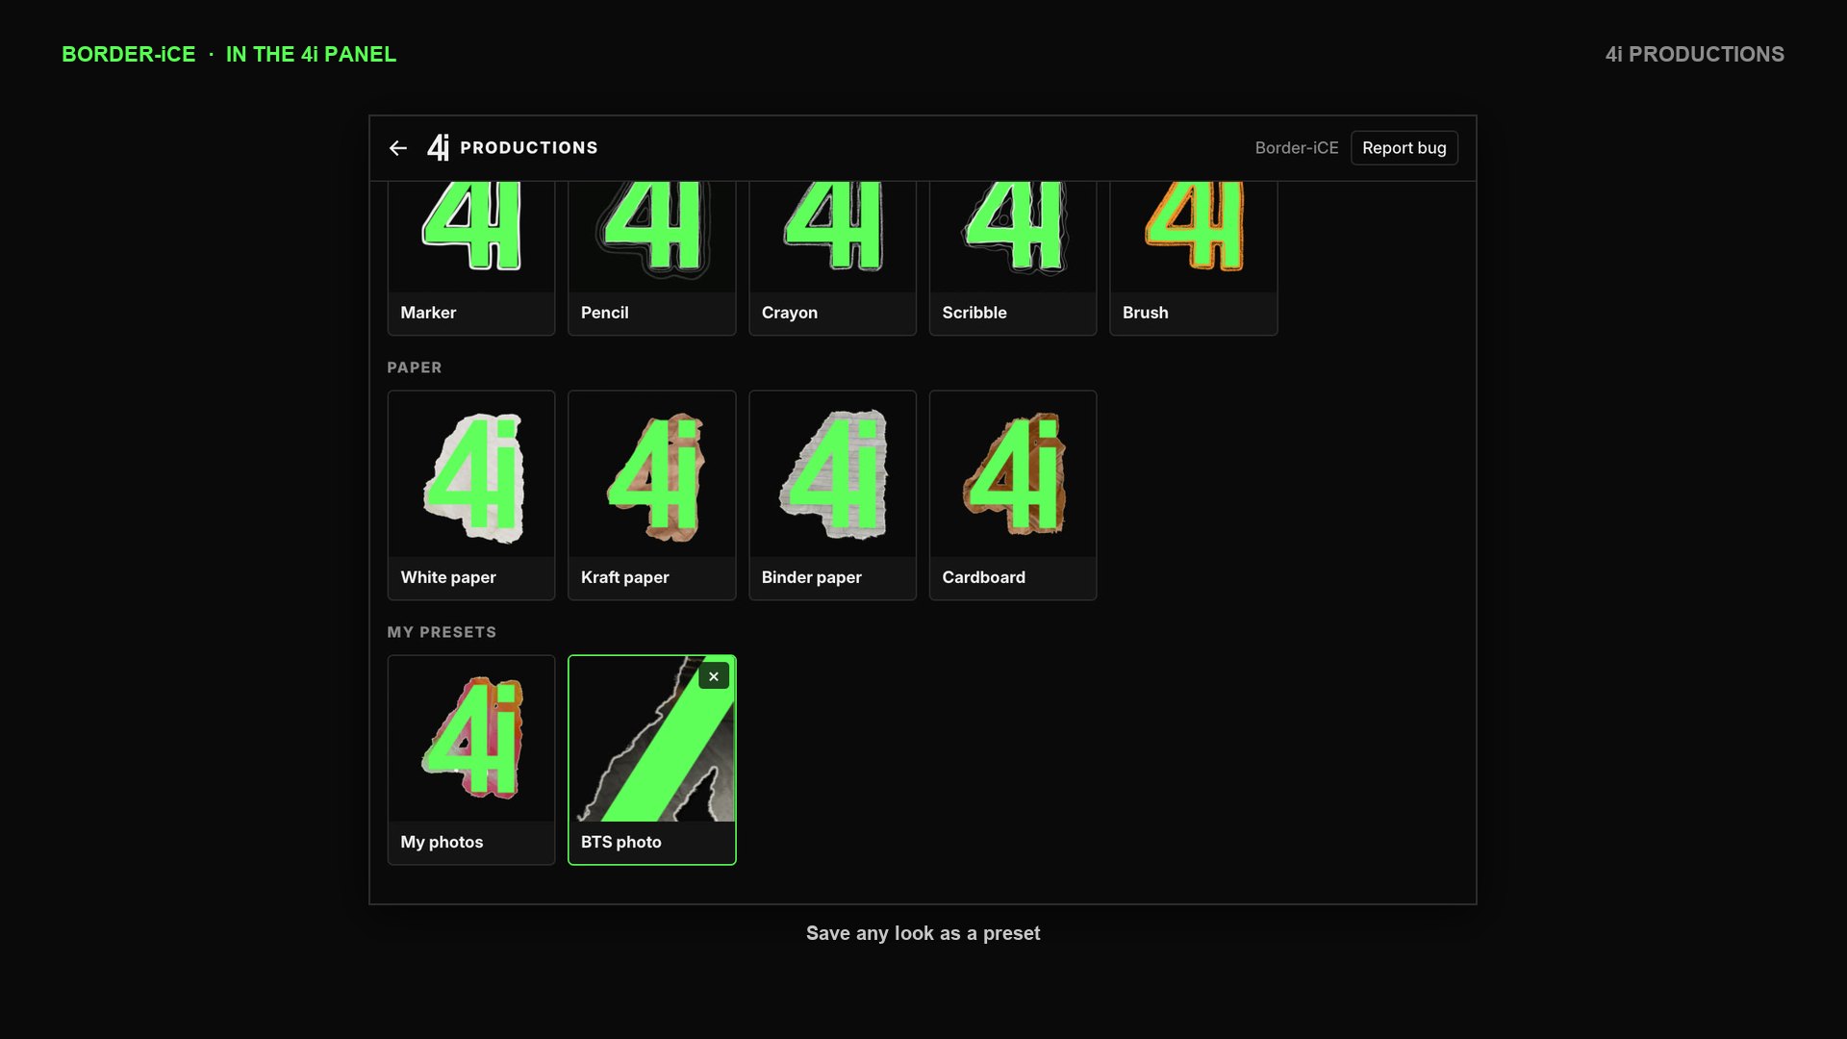Pick the Scribble border preset
The height and width of the screenshot is (1039, 1847).
pyautogui.click(x=1013, y=258)
